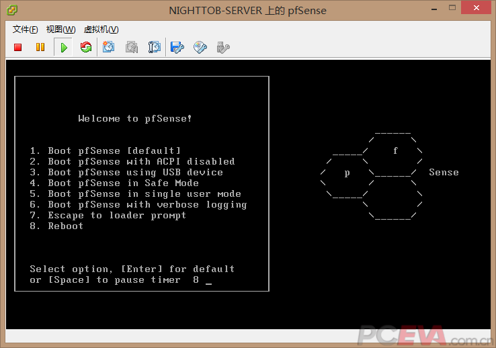The image size is (496, 348).
Task: Click the floppy drive connection icon
Action: (x=177, y=47)
